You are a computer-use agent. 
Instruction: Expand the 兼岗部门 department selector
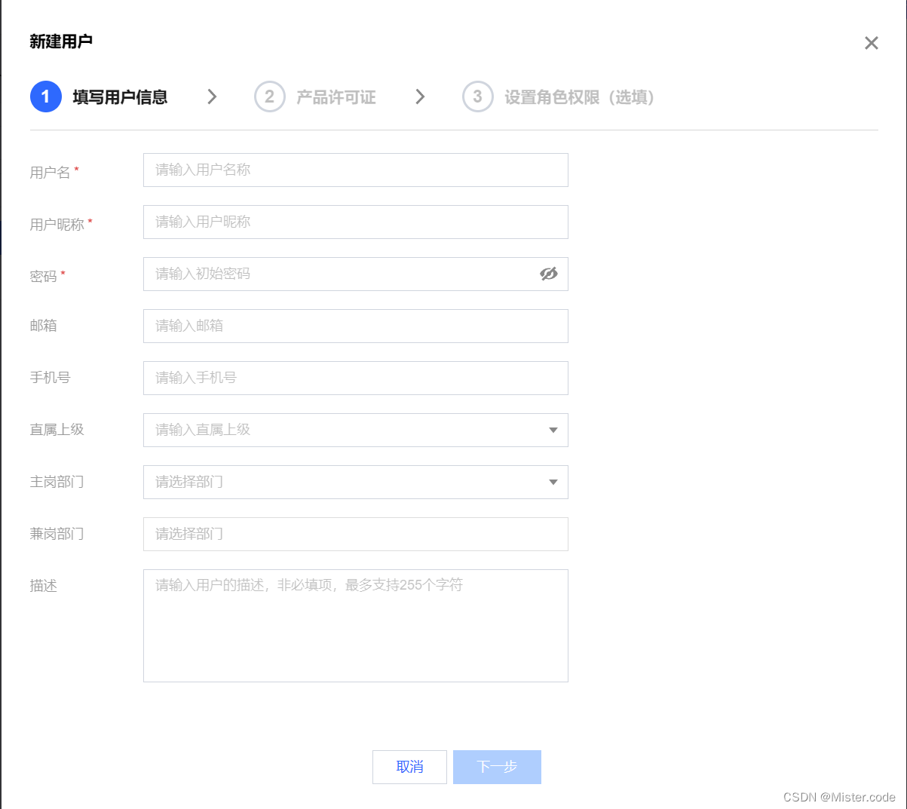coord(356,534)
